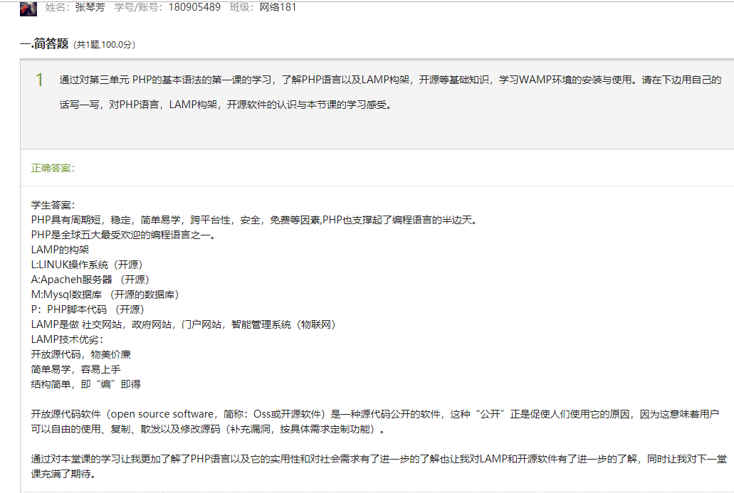Image resolution: width=734 pixels, height=493 pixels.
Task: Click the student avatar thumbnail
Action: click(28, 9)
